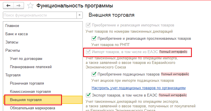This screenshot has height=111, width=211.
Task: Toggle Приобретение и реализация импортных товаров checkbox
Action: (88, 25)
